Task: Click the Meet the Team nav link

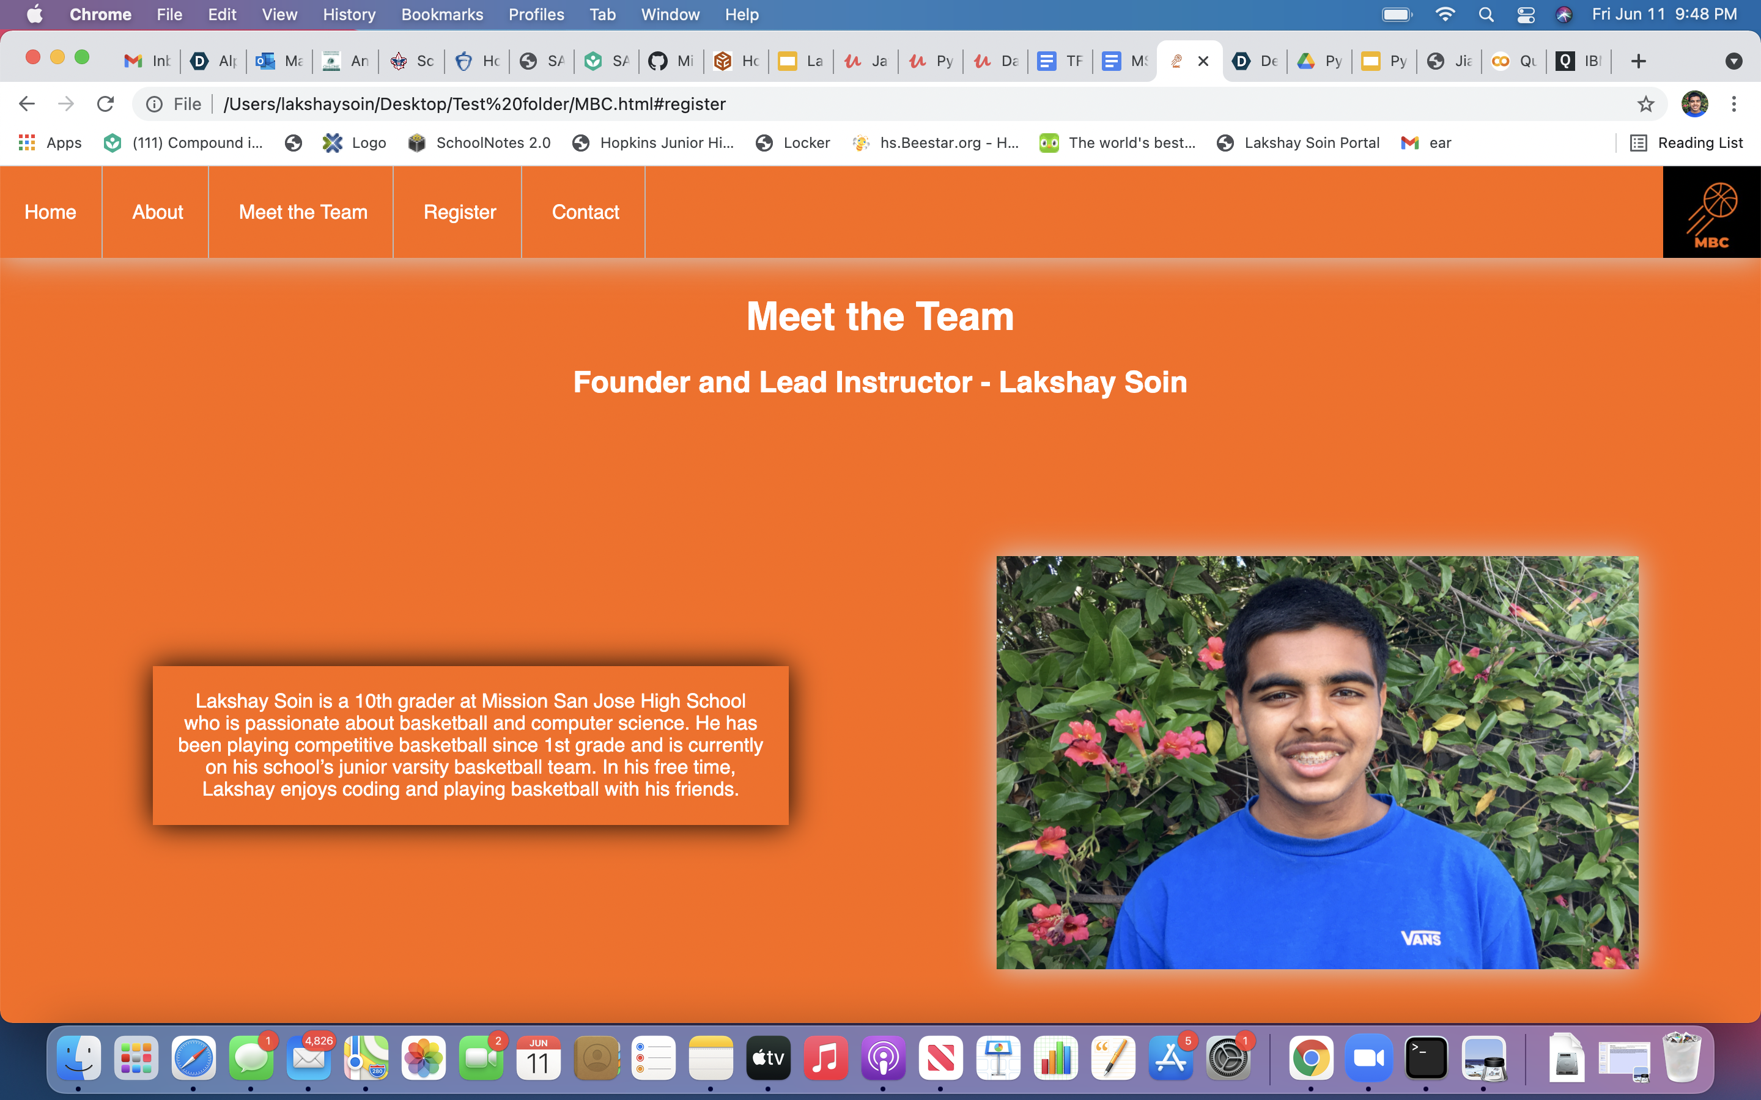Action: [303, 211]
